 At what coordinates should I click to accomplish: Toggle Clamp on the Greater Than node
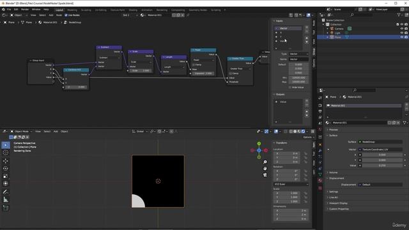(x=231, y=73)
